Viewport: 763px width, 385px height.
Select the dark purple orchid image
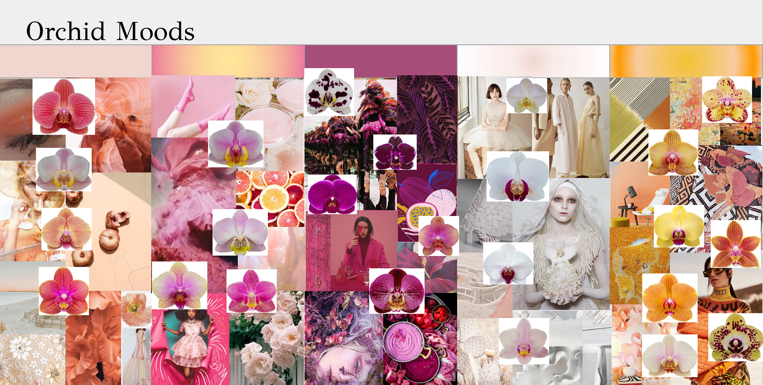coord(395,152)
